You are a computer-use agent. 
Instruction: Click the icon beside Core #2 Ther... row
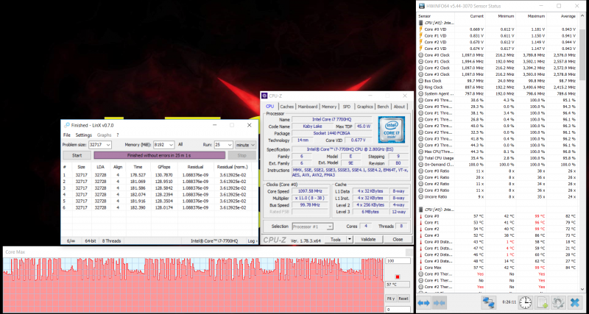click(x=420, y=287)
